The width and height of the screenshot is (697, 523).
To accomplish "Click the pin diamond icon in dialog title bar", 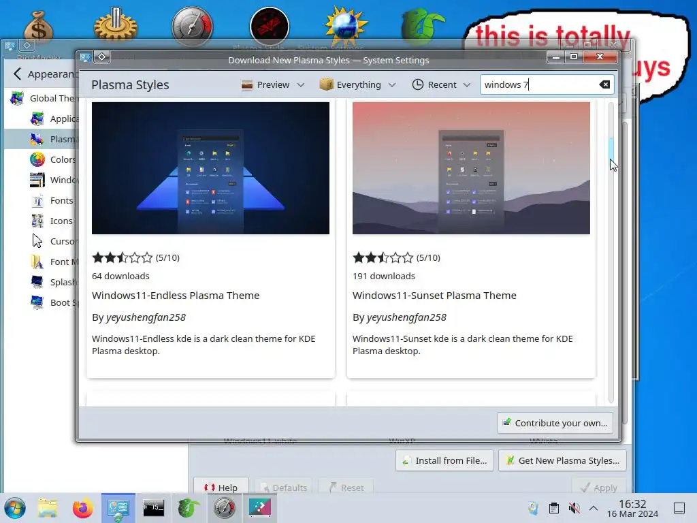I will point(102,57).
